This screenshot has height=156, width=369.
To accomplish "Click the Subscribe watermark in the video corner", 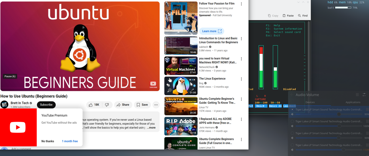I will (153, 85).
